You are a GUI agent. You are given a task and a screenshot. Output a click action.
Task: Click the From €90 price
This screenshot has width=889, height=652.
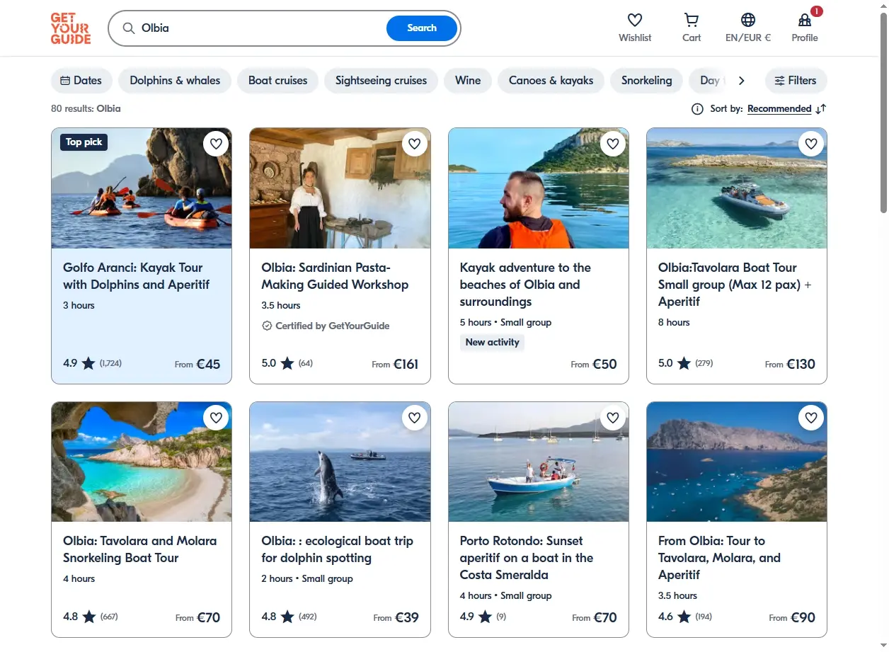tap(792, 617)
